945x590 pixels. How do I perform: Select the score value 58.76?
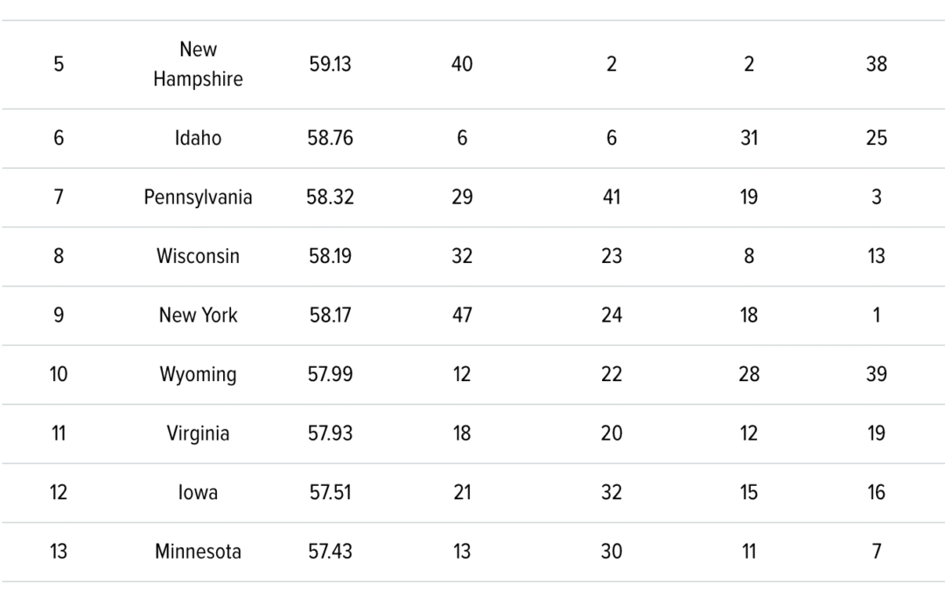[x=330, y=138]
